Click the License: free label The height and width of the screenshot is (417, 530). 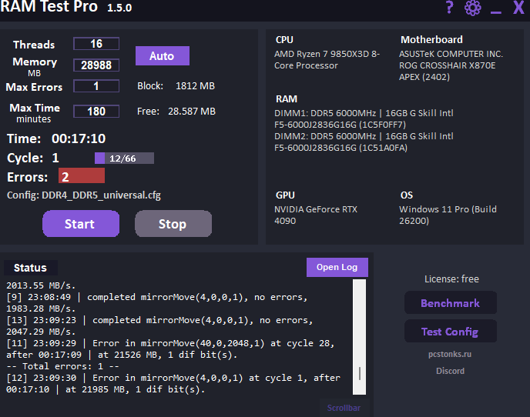[451, 279]
